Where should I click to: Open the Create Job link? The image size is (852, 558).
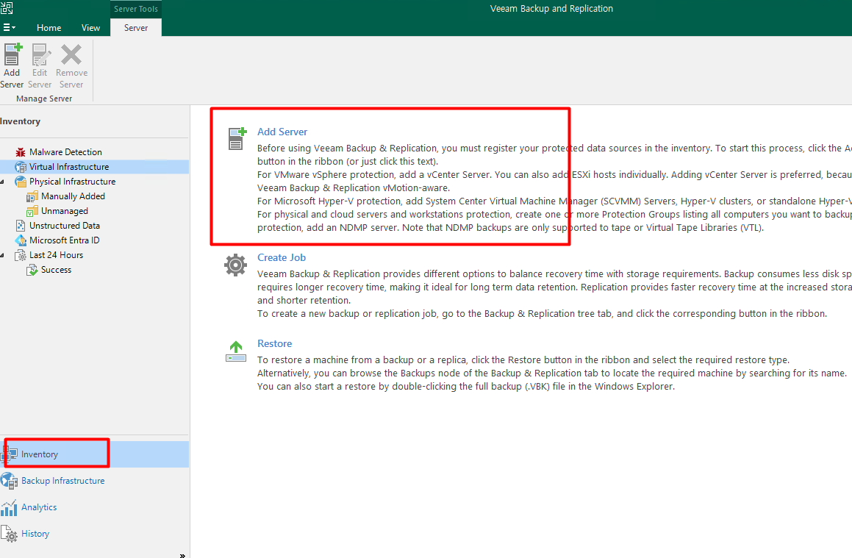point(282,257)
